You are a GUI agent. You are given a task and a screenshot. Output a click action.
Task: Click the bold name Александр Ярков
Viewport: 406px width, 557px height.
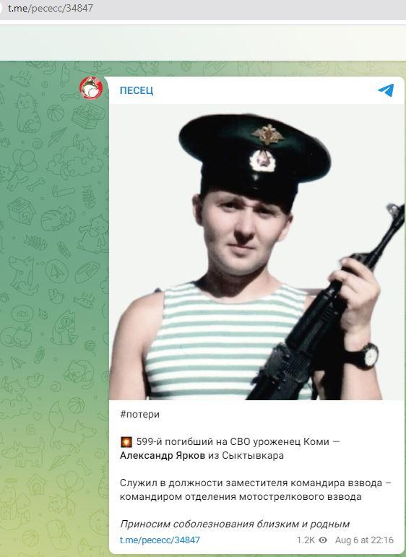163,455
